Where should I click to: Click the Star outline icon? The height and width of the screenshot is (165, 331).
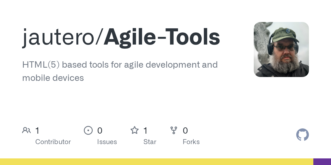click(x=134, y=130)
